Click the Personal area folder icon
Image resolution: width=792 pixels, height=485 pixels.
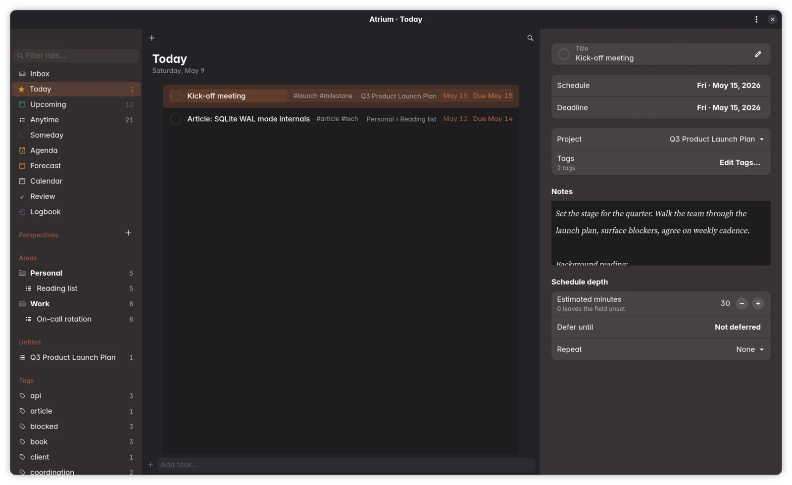click(22, 273)
